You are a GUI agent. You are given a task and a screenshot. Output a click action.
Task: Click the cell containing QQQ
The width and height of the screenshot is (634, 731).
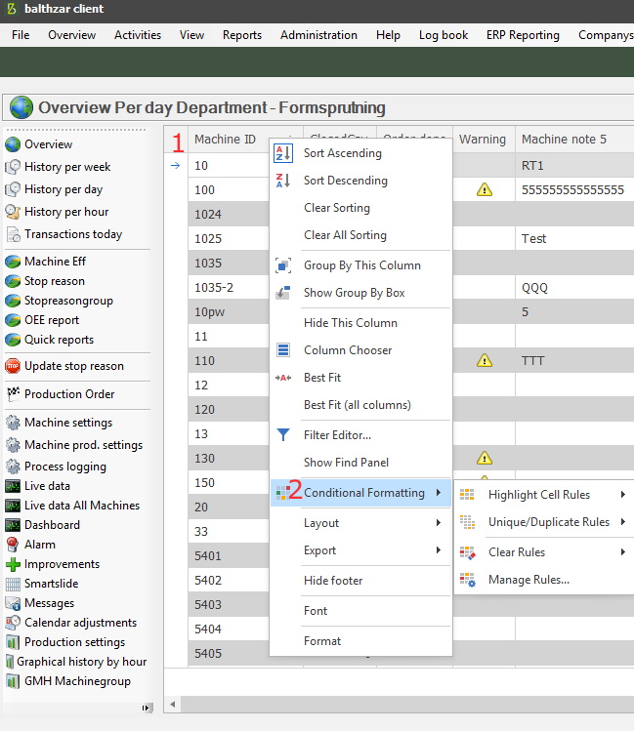[574, 288]
